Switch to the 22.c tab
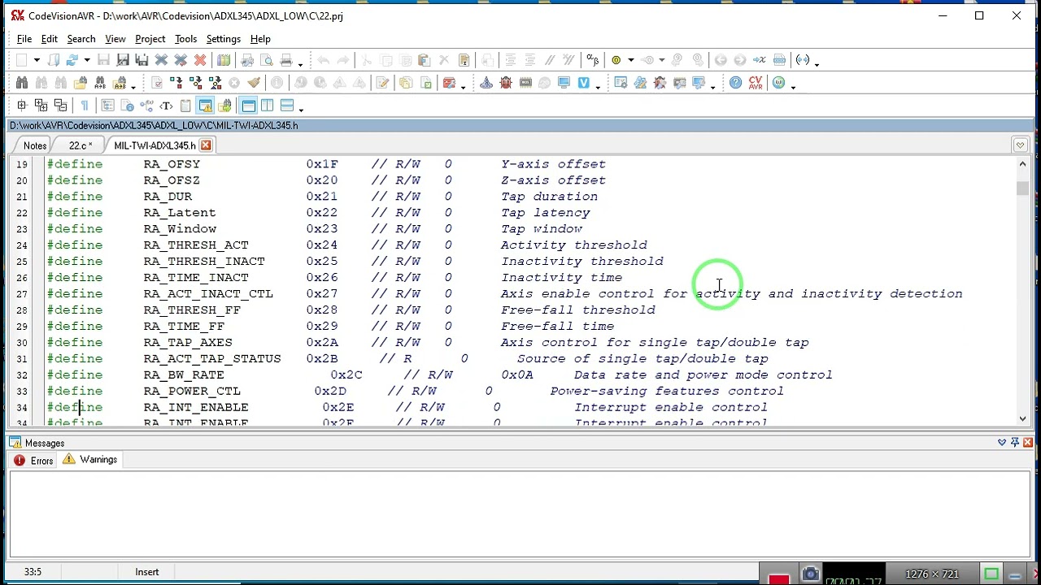Screen dimensions: 1041x585 click(80, 145)
